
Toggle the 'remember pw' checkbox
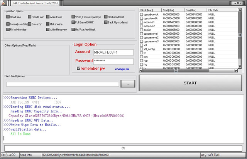(x=79, y=69)
